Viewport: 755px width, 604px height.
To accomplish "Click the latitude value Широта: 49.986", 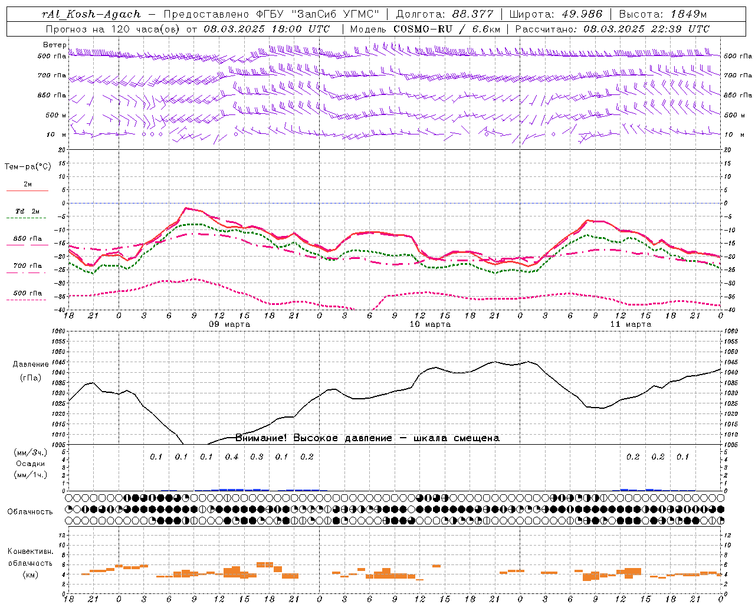I will pos(556,14).
